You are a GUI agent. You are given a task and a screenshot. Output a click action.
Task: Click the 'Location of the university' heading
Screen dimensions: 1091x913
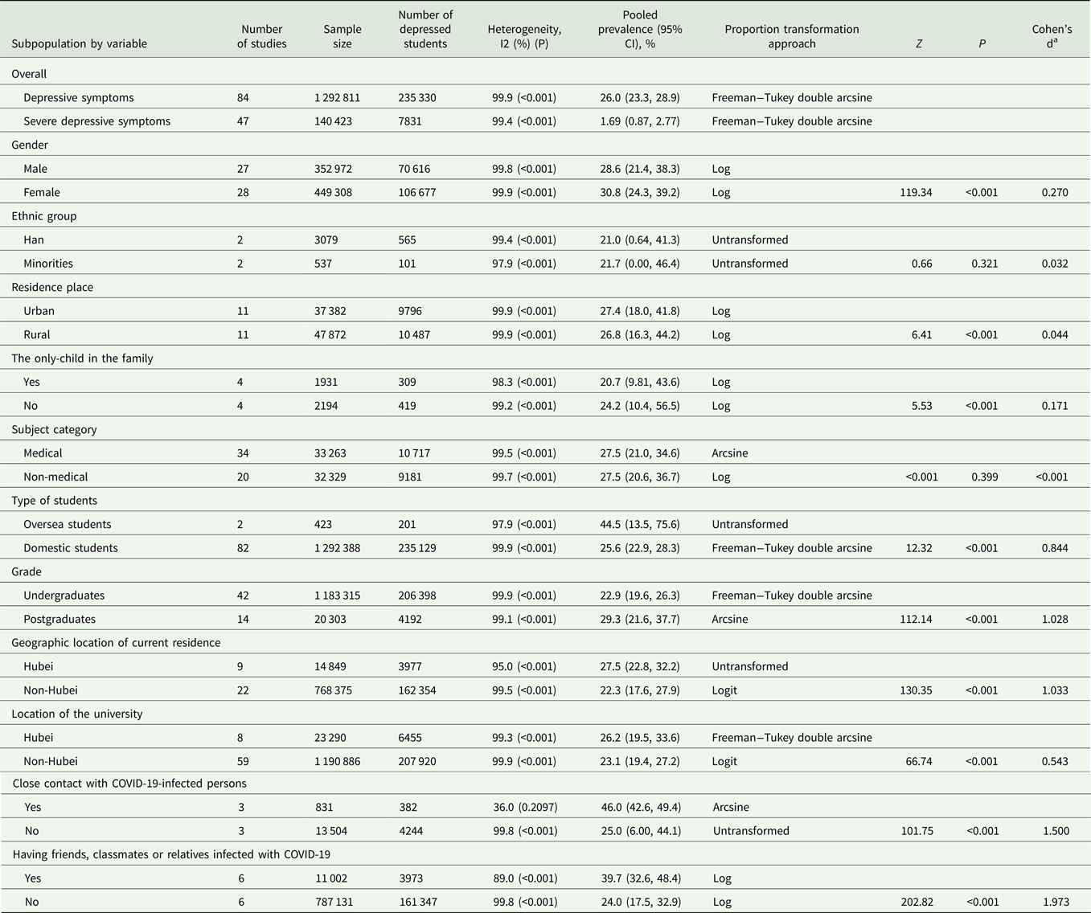(78, 714)
